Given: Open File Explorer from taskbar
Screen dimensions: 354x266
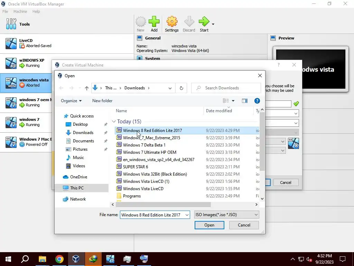Looking at the screenshot, I should (x=42, y=259).
